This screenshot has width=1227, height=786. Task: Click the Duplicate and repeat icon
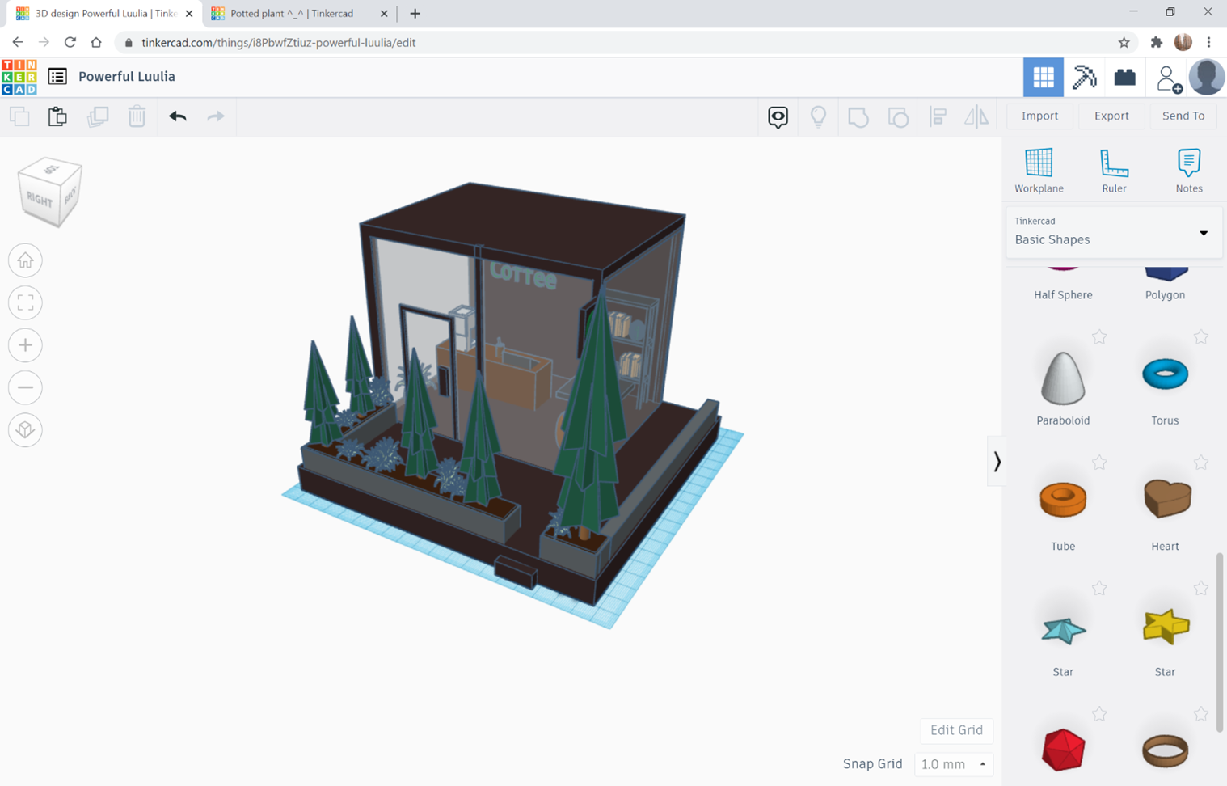(98, 116)
